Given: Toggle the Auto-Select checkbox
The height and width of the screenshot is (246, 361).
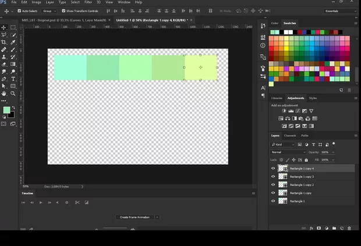Looking at the screenshot, I should pos(19,10).
